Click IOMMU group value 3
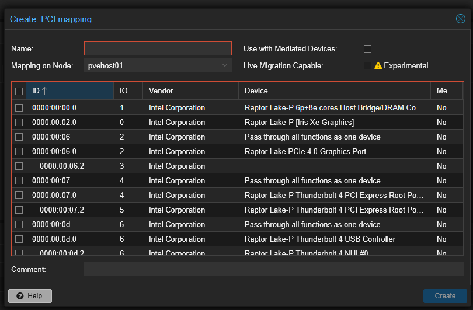Screen dimensions: 473x310 tap(121, 166)
